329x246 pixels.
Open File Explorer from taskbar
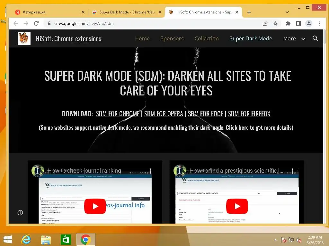point(46,240)
